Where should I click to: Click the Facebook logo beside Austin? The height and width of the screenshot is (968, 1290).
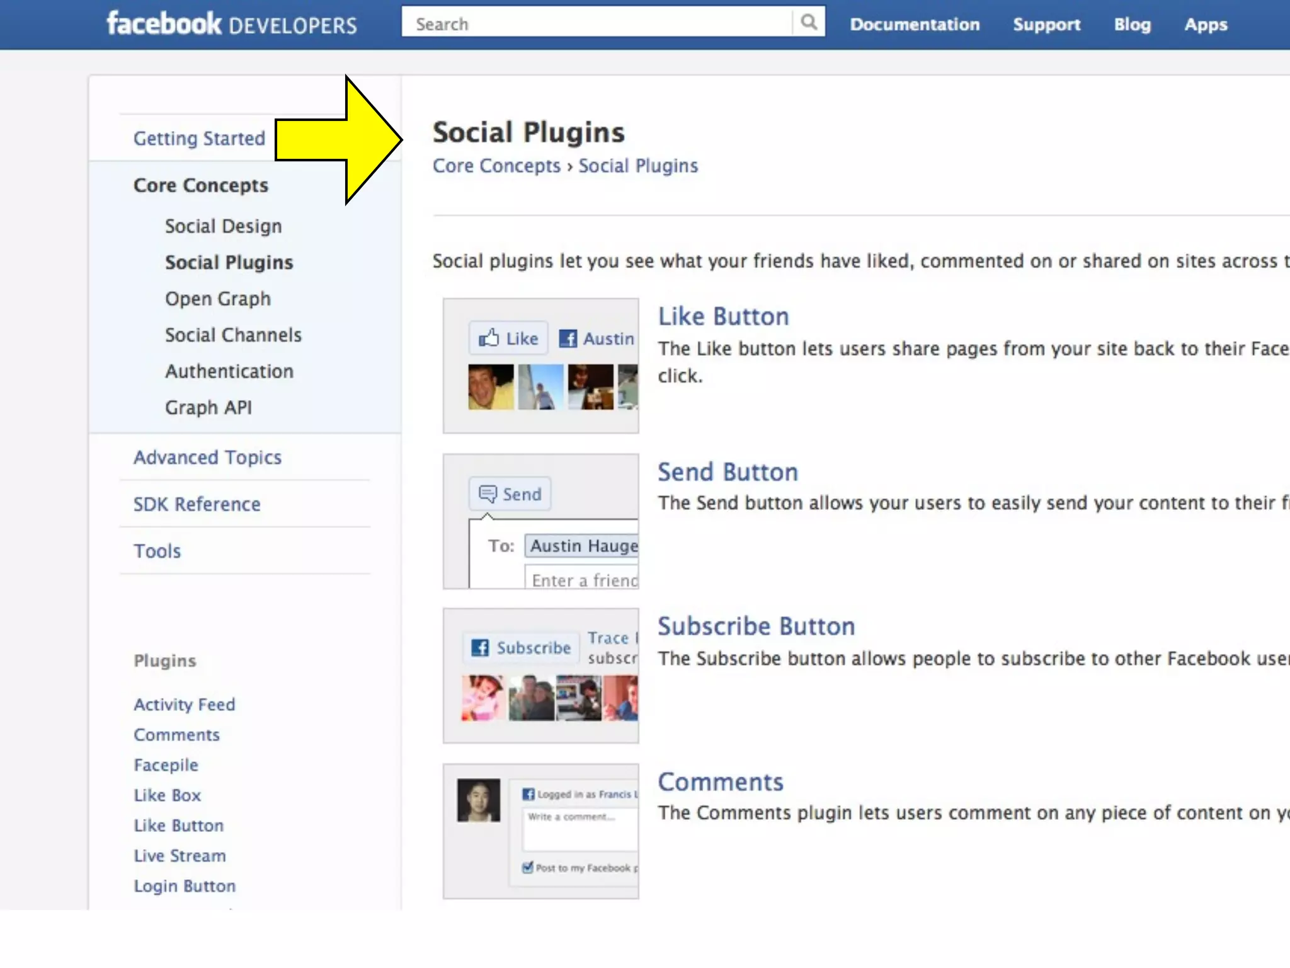(x=568, y=338)
